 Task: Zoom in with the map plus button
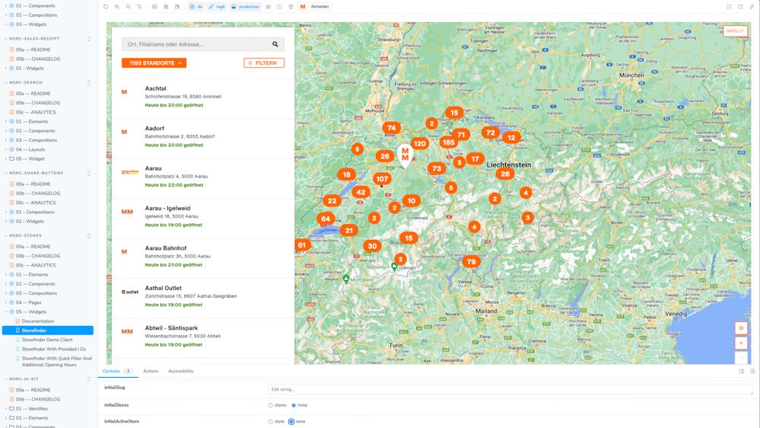coord(741,343)
